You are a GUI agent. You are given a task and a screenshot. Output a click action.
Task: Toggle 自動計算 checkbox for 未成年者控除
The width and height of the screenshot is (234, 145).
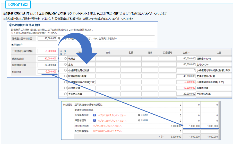[139, 115]
